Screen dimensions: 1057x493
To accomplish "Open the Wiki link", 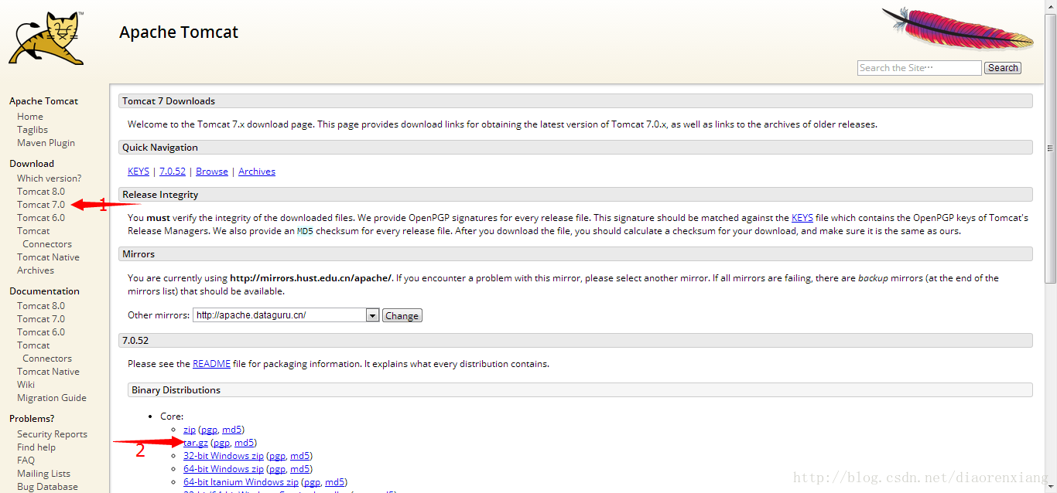I will point(26,385).
